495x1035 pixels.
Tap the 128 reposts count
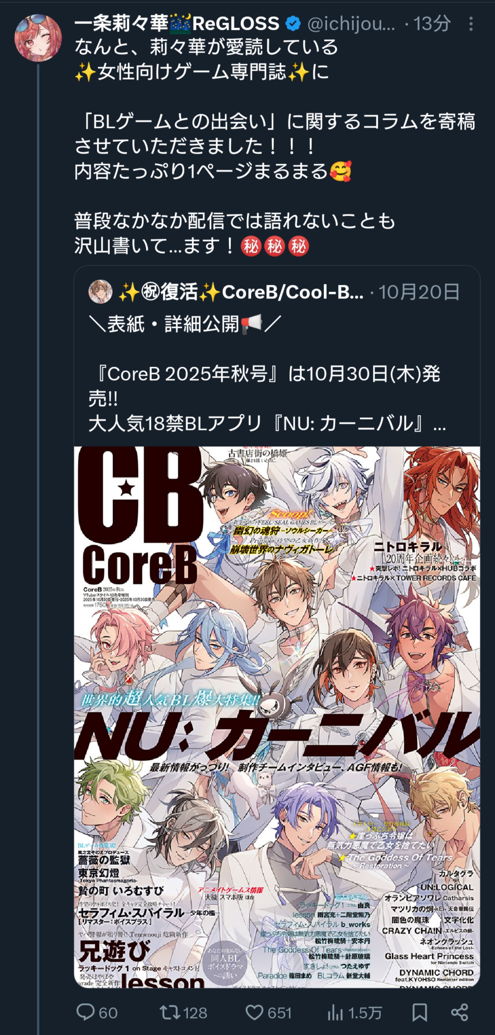tap(195, 1013)
